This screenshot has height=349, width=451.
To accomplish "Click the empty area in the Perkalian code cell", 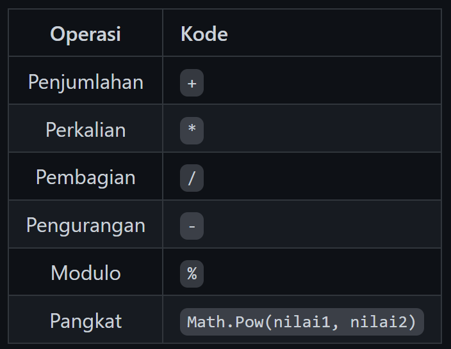I will (322, 128).
